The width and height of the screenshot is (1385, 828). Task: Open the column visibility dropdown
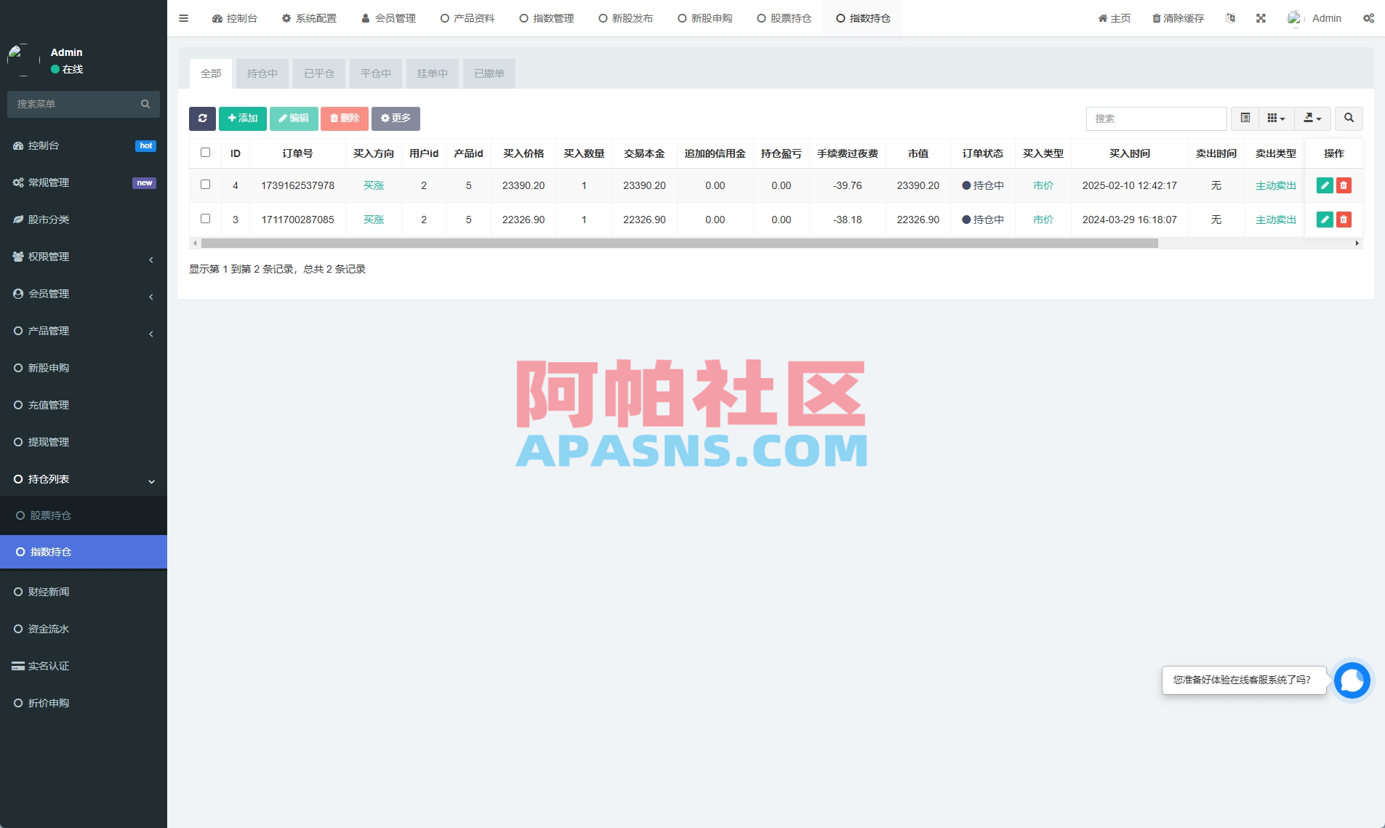pos(1277,118)
